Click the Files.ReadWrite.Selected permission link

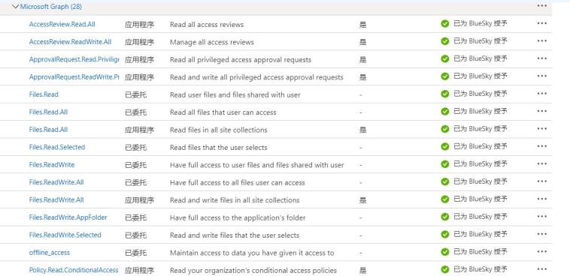(x=65, y=235)
